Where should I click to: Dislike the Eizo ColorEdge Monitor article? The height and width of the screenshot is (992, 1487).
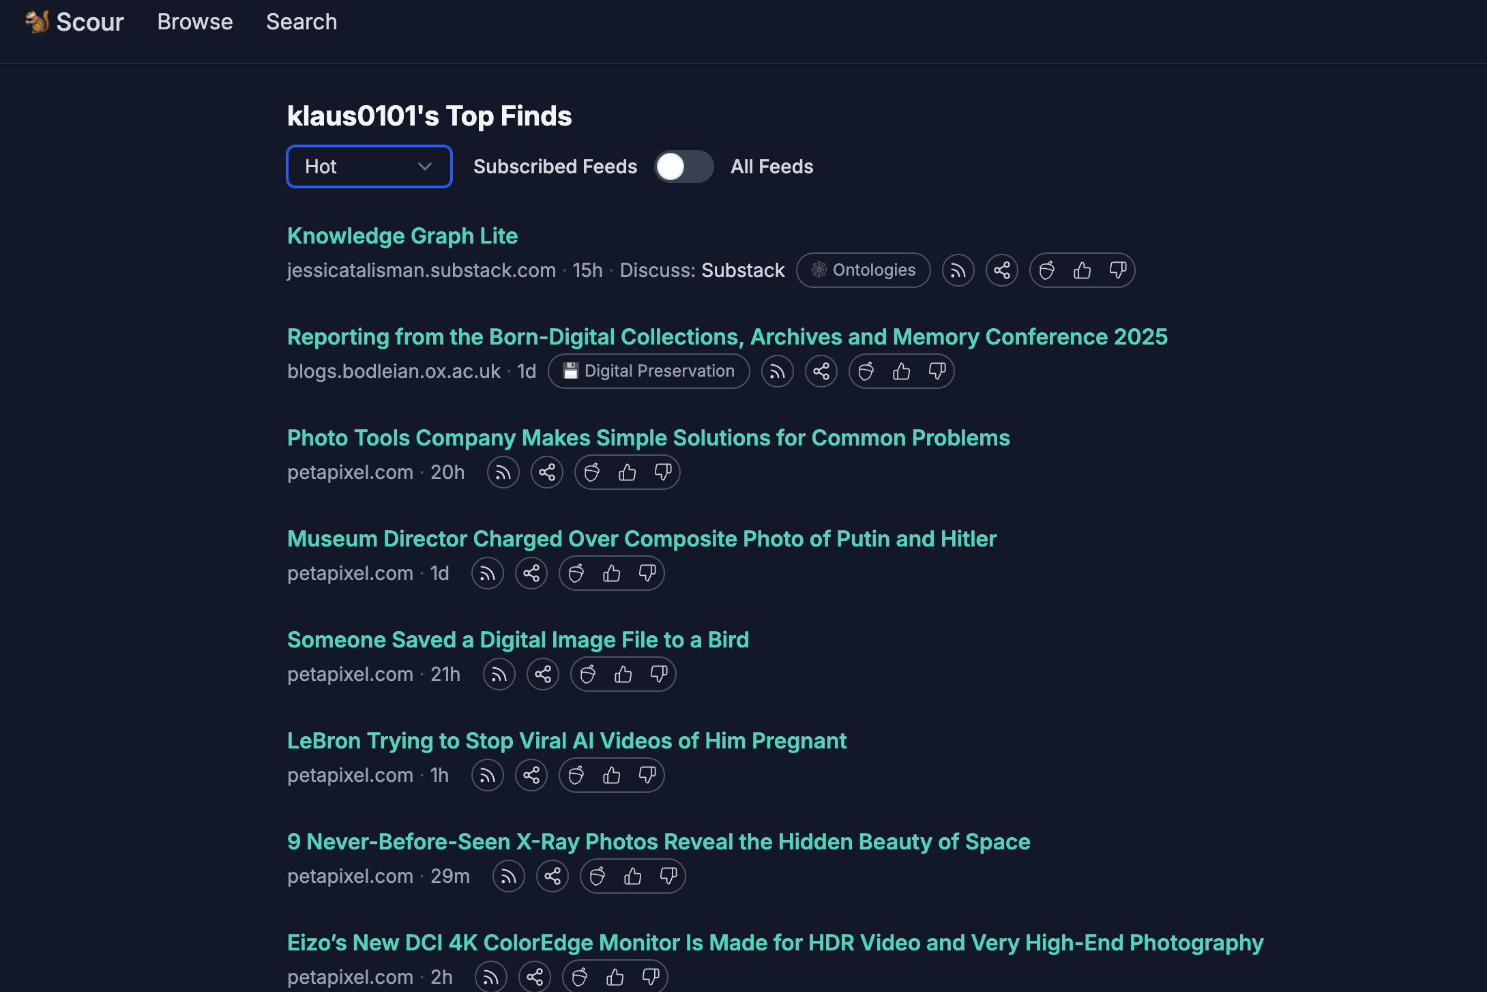(x=650, y=977)
